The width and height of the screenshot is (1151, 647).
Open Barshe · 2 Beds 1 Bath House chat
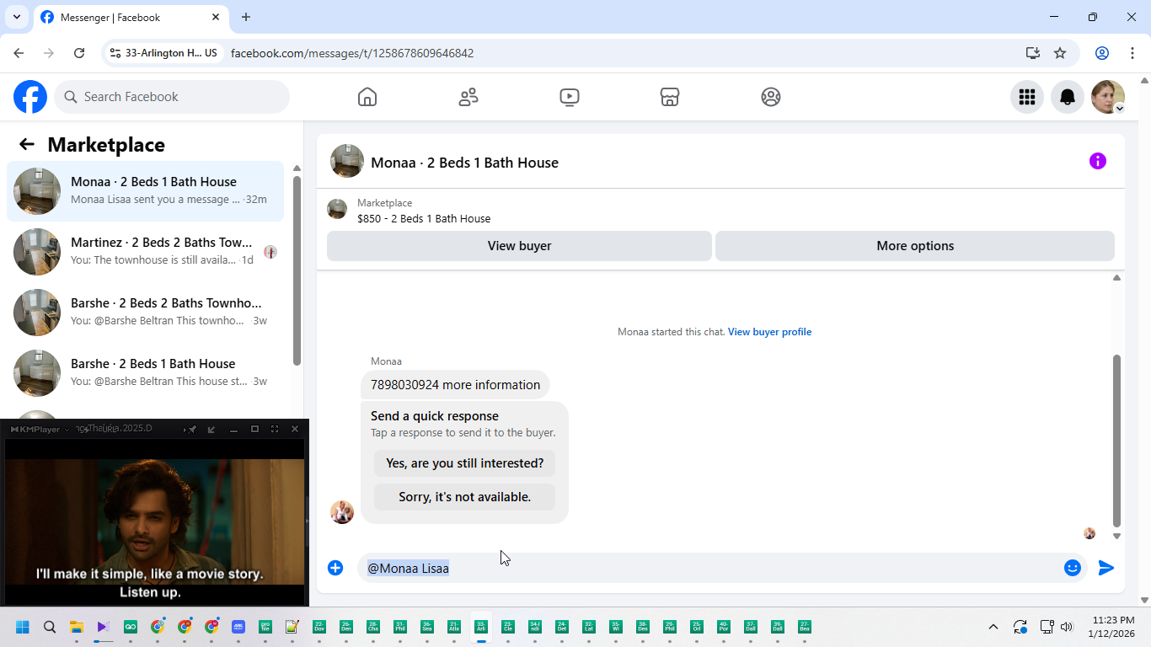[145, 373]
